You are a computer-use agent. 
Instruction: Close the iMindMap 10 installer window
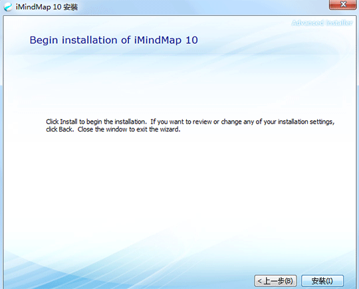[x=343, y=5]
